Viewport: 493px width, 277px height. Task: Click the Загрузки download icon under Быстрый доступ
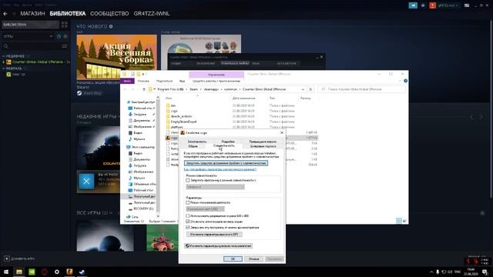pyautogui.click(x=130, y=115)
